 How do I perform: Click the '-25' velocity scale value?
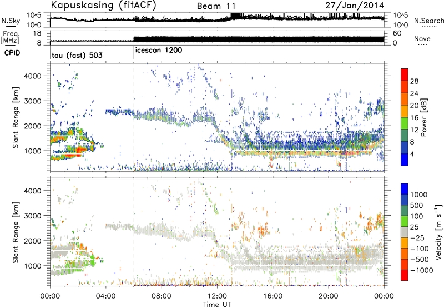click(x=417, y=237)
